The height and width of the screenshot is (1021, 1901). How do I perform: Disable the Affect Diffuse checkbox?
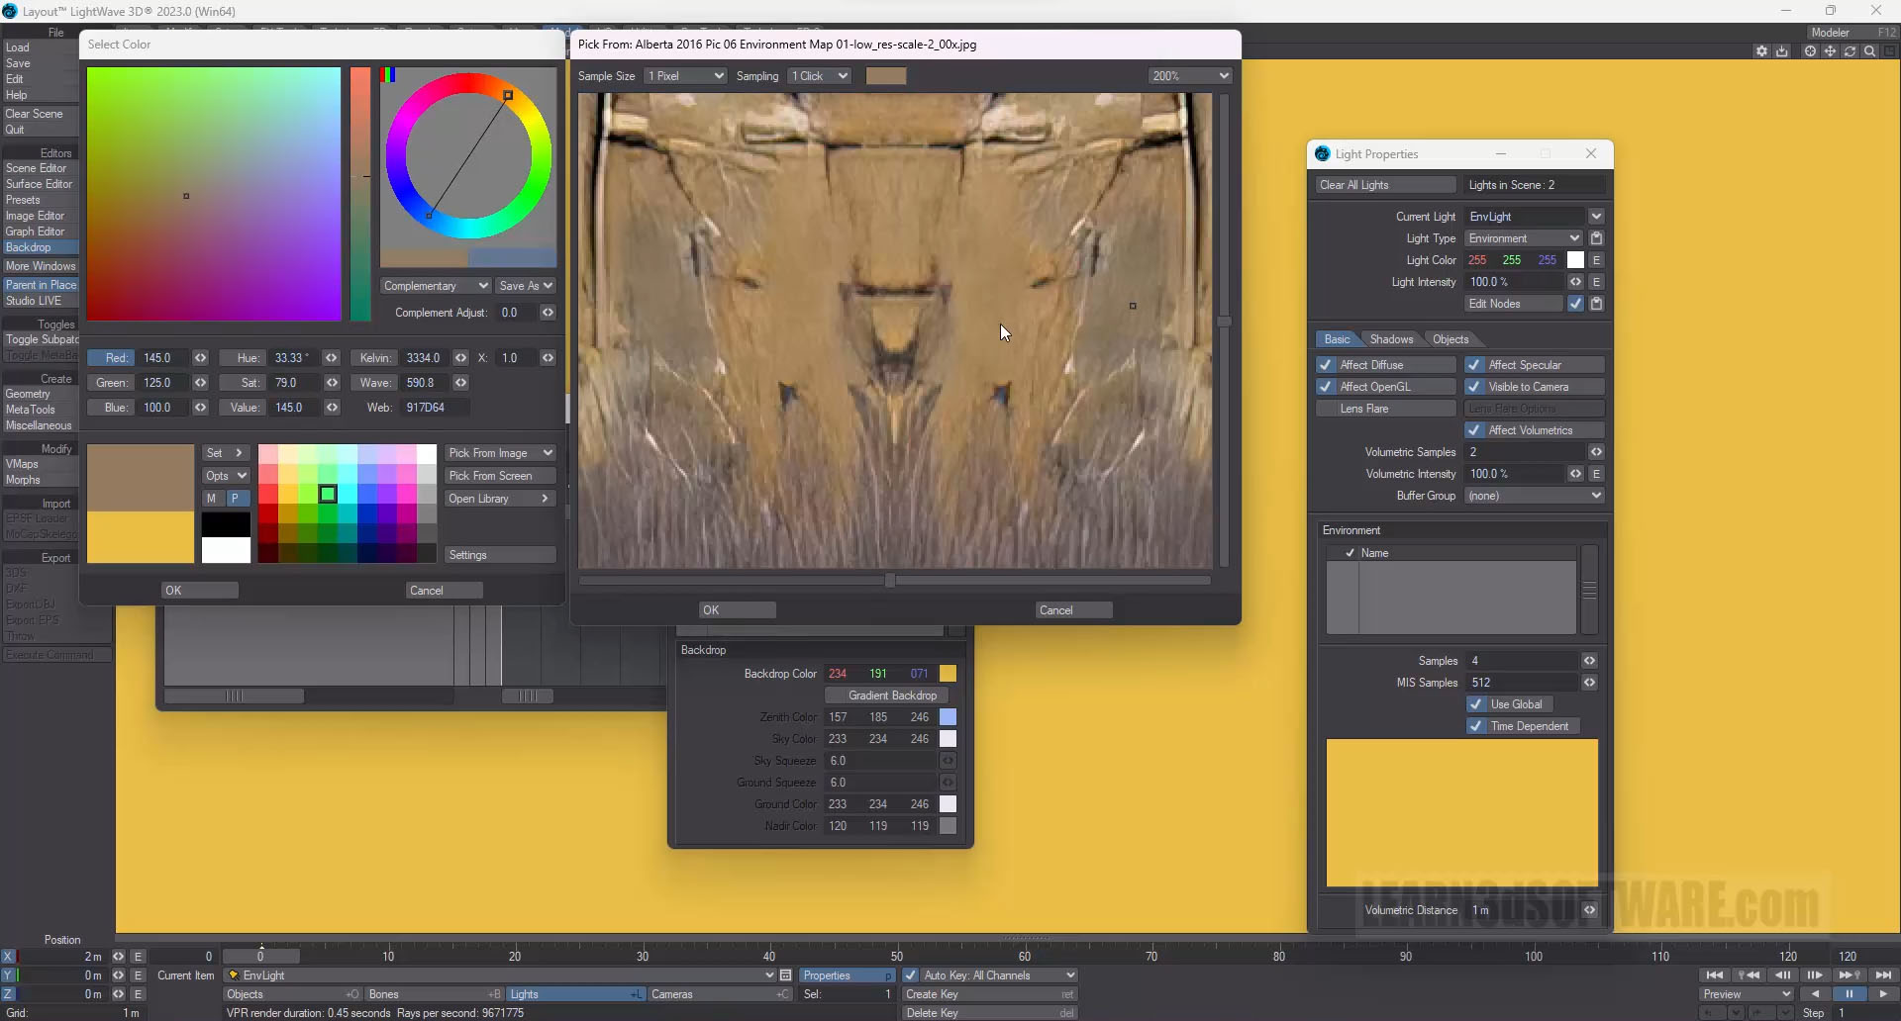point(1326,365)
